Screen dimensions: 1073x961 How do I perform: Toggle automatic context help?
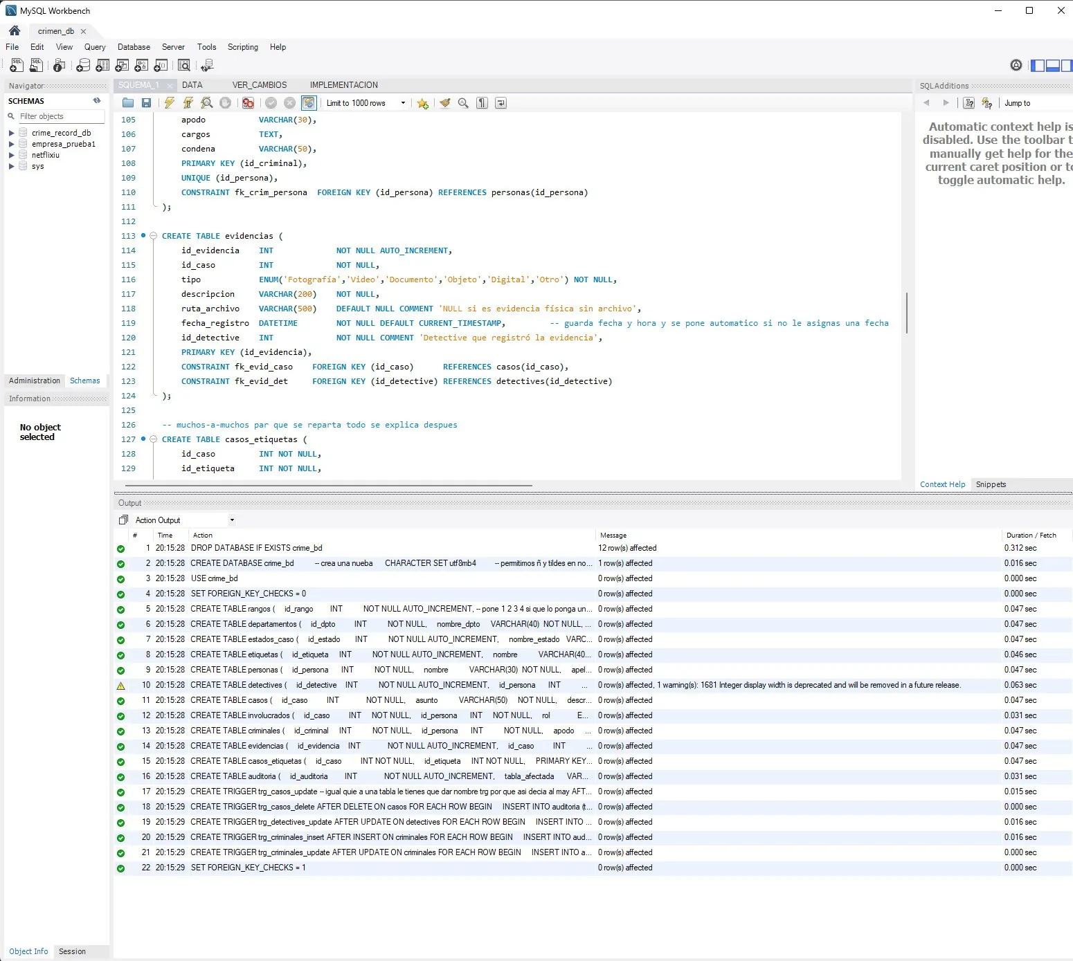(x=987, y=103)
